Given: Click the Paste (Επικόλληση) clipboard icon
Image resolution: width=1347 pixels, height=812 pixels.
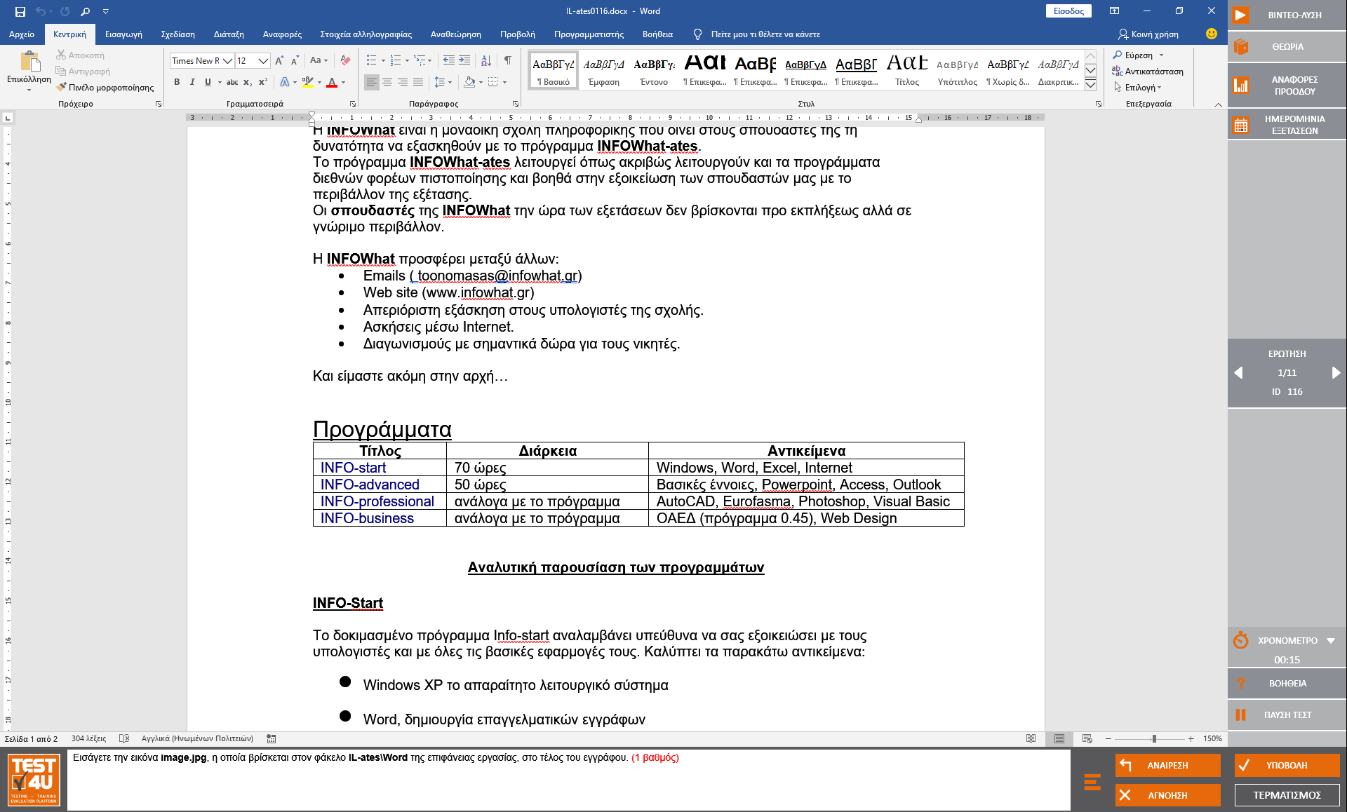Looking at the screenshot, I should click(29, 62).
